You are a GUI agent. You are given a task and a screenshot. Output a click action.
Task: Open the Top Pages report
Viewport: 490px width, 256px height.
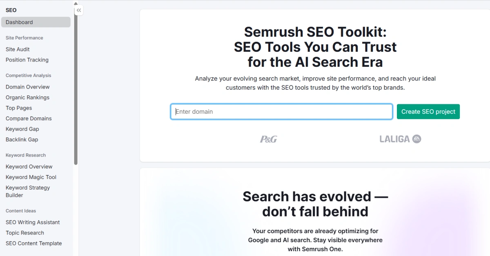tap(19, 108)
